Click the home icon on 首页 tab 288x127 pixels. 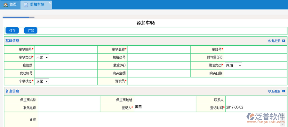tap(6, 4)
